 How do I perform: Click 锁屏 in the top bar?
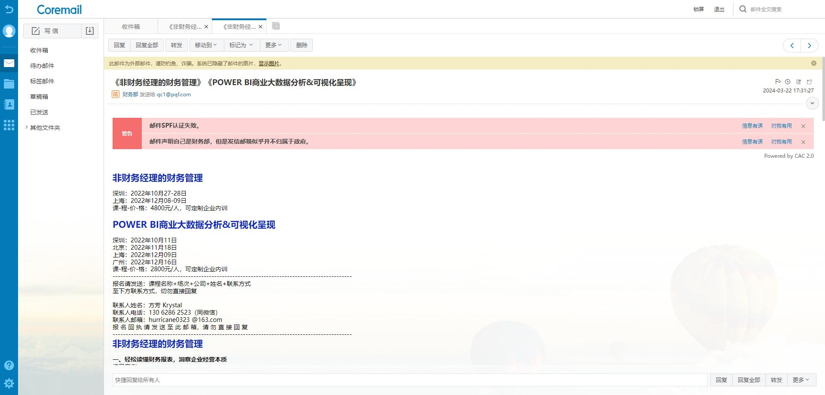699,9
